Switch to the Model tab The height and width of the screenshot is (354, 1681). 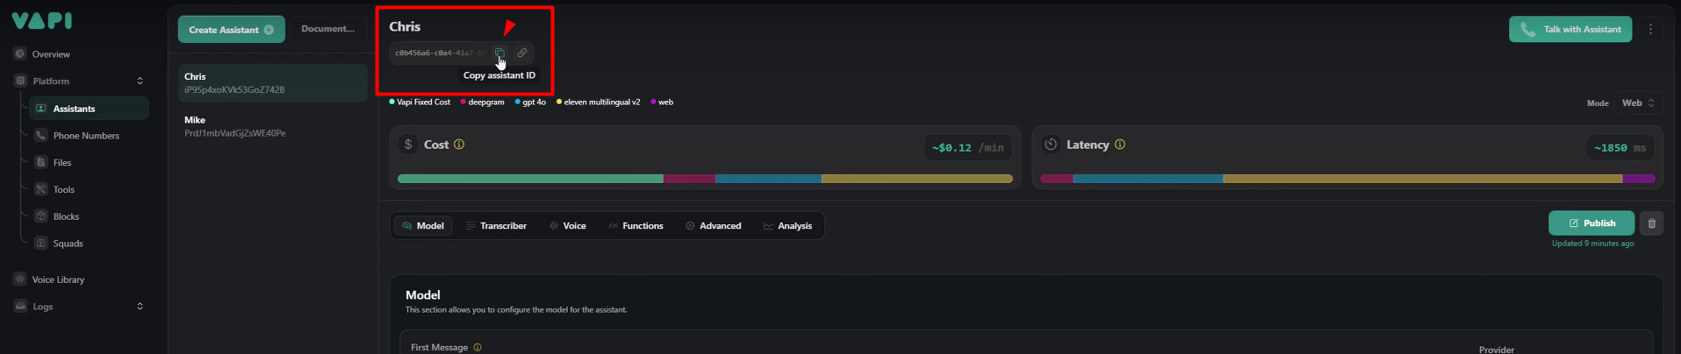pos(423,226)
